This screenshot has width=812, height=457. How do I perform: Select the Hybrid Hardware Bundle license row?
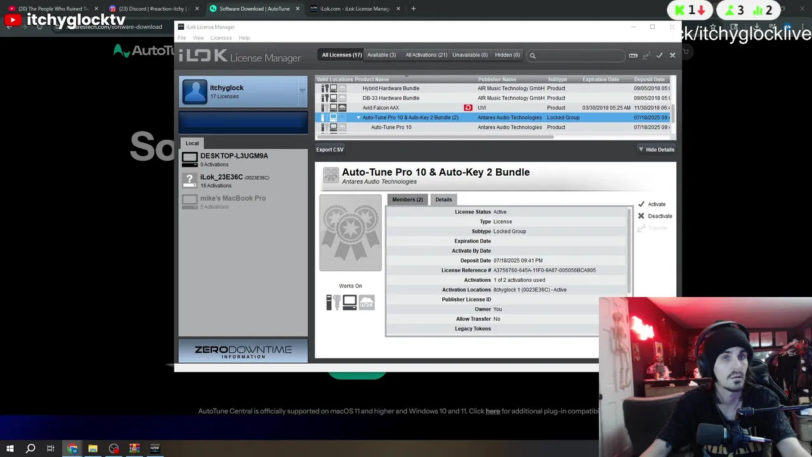click(x=493, y=88)
